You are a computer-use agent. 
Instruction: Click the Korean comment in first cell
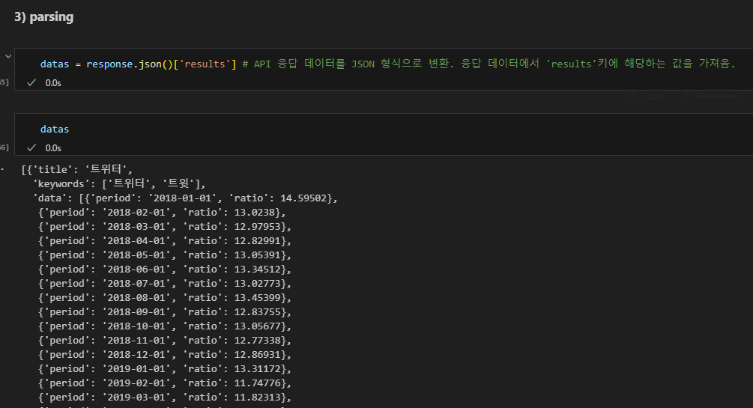pyautogui.click(x=489, y=64)
